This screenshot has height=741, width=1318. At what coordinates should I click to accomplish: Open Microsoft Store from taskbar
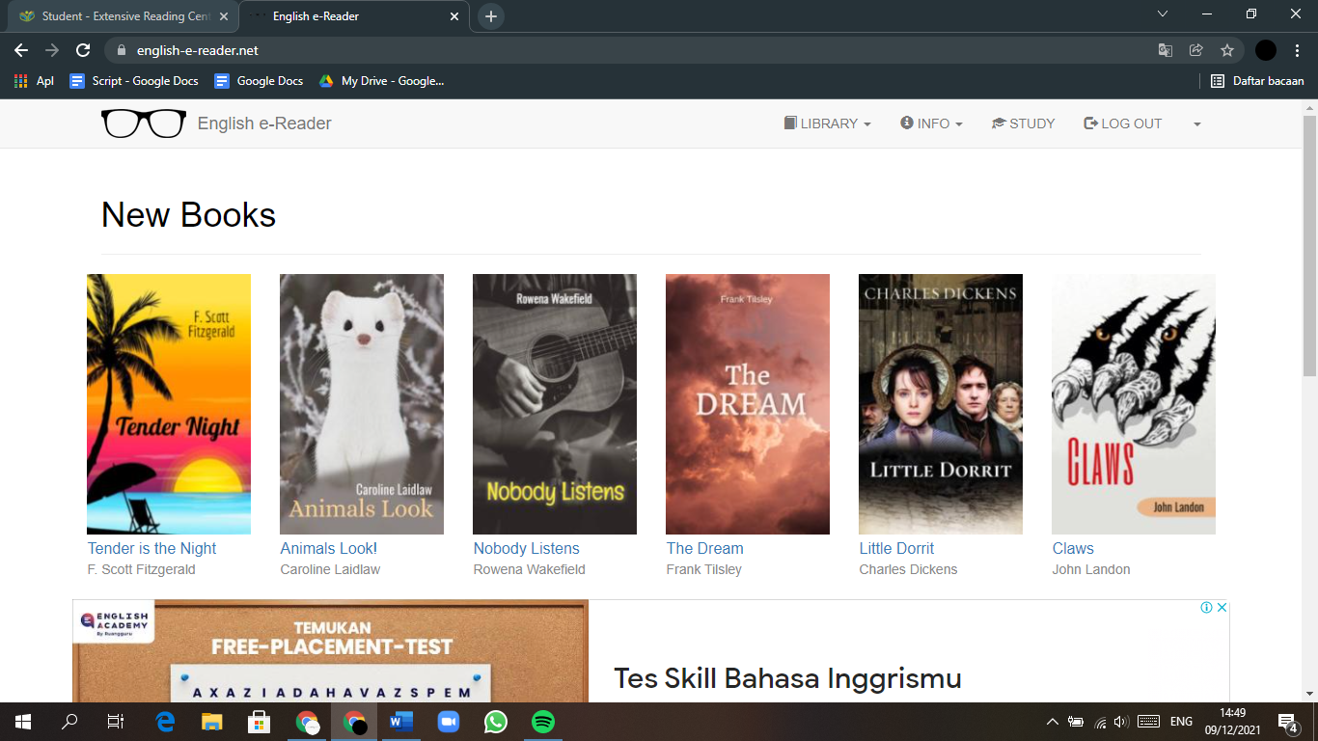click(x=259, y=722)
